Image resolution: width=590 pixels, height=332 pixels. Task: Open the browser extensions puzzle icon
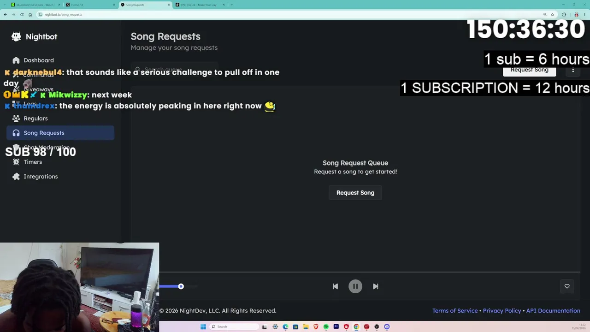click(564, 15)
